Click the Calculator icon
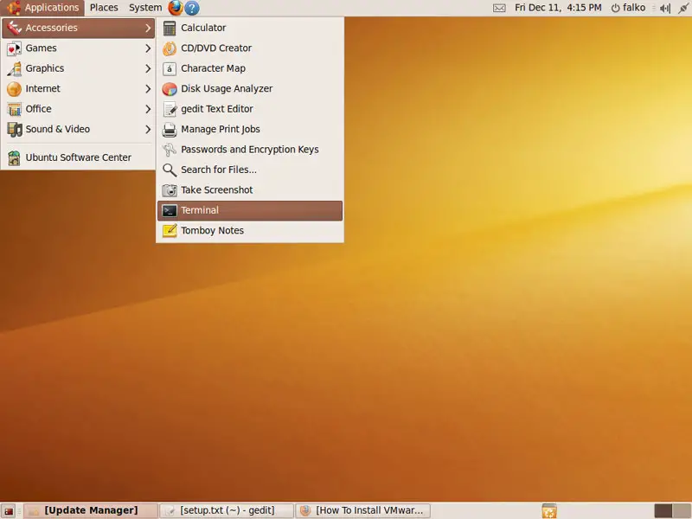The height and width of the screenshot is (519, 692). (170, 28)
